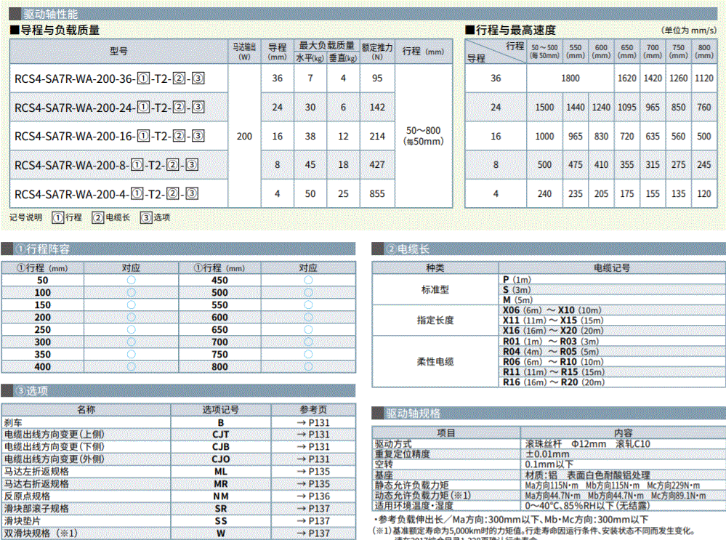Click robot cable range R01 (1m) ~ R03 (3m)

click(551, 342)
